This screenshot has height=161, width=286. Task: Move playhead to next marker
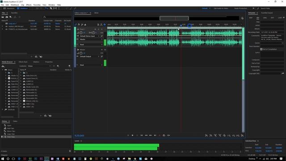coord(155,136)
